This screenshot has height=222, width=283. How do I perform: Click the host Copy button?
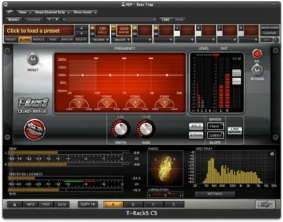click(165, 20)
